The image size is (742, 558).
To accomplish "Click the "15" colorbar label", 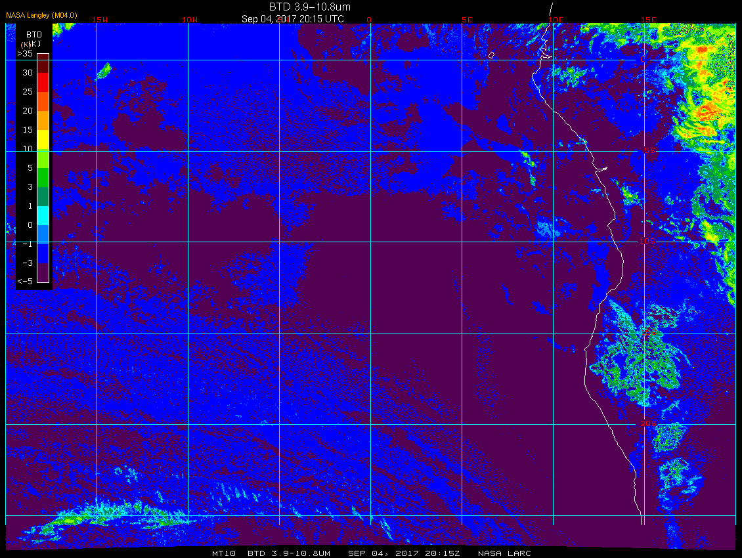I will point(28,130).
